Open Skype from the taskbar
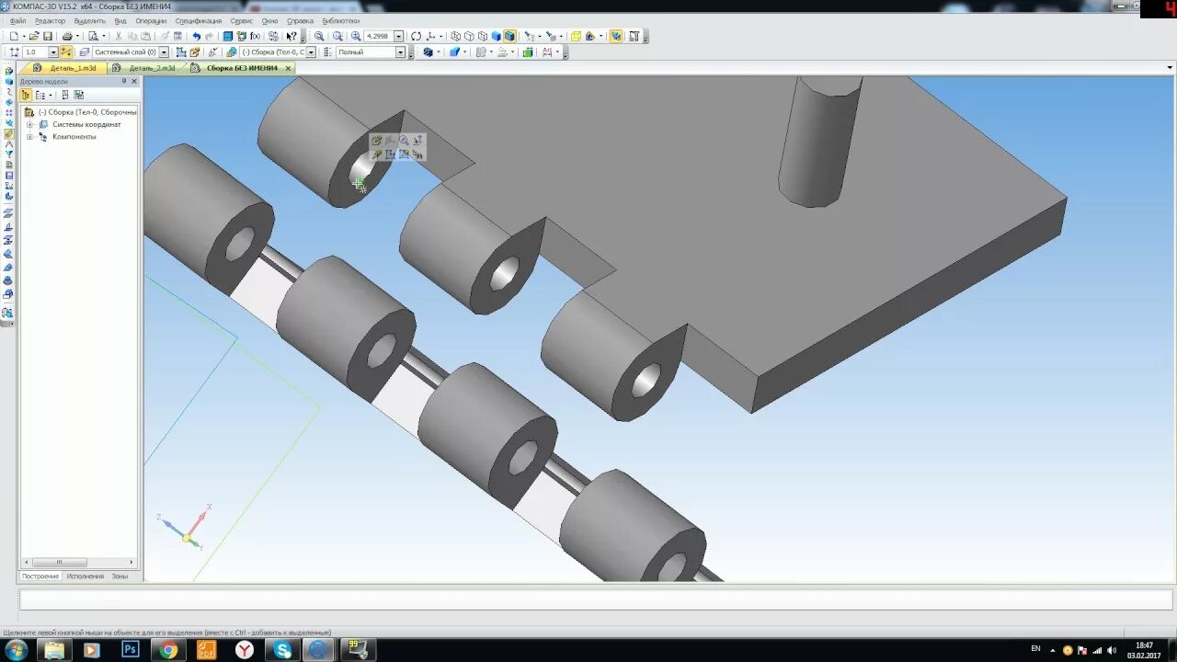Image resolution: width=1177 pixels, height=662 pixels. point(282,650)
